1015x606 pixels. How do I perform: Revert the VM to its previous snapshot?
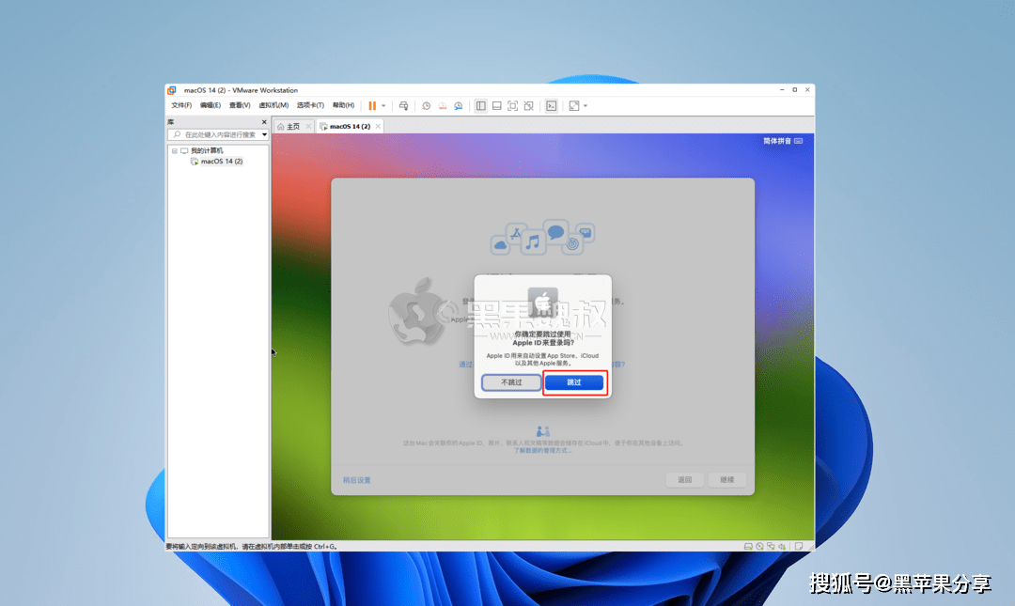tap(442, 105)
